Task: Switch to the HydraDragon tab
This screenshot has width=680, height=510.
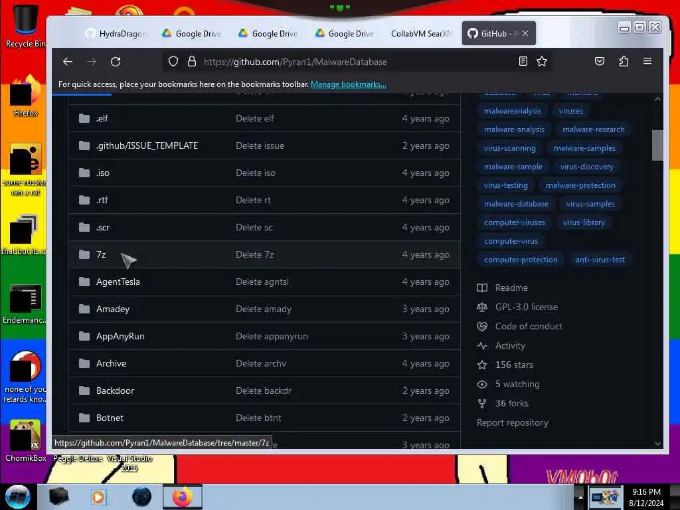Action: tap(116, 33)
